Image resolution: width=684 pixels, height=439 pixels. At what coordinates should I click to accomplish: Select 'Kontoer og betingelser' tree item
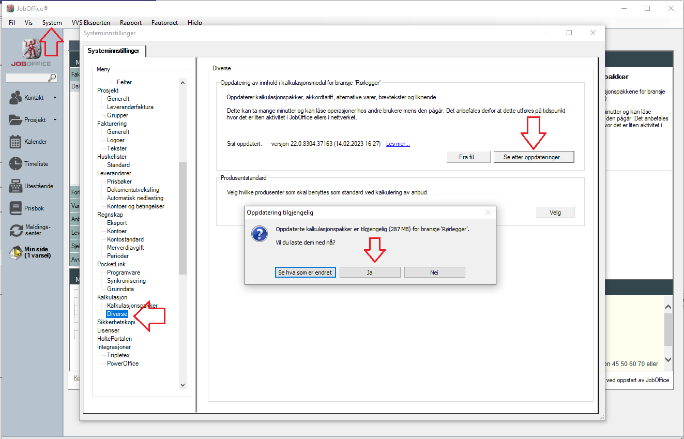[x=135, y=206]
